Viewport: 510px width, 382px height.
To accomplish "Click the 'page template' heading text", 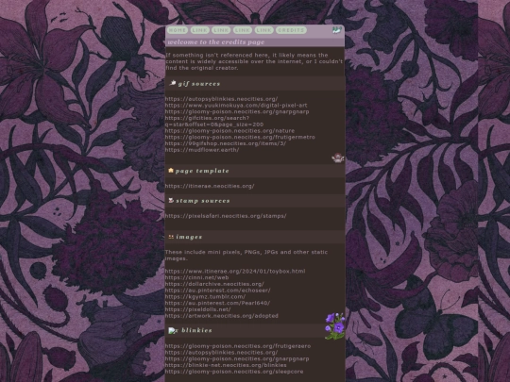I will click(x=202, y=171).
